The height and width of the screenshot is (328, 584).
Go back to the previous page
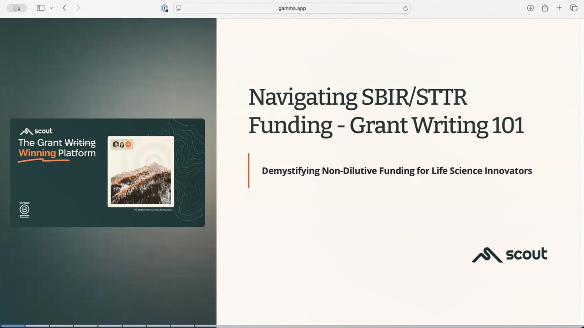click(65, 8)
